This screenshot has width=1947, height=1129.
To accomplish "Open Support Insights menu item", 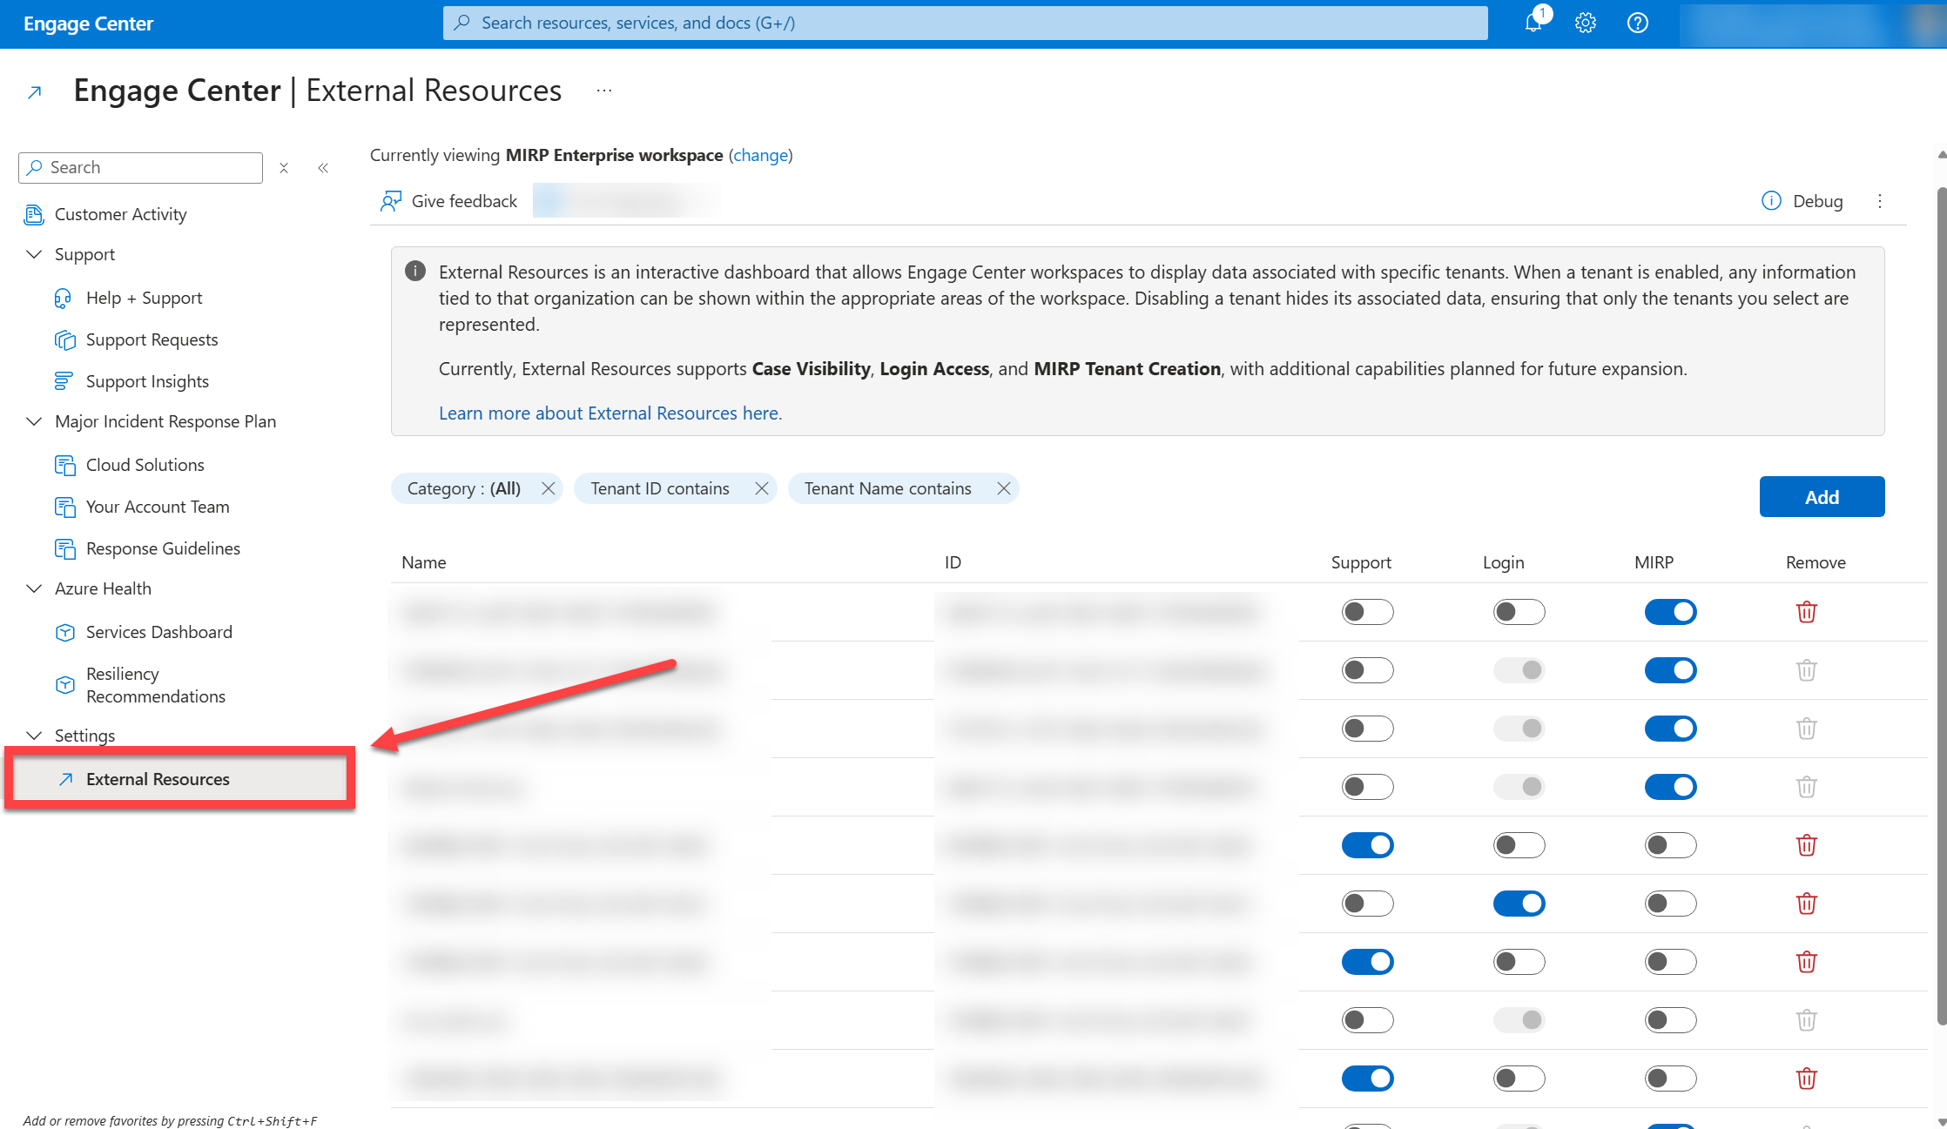I will (x=147, y=381).
